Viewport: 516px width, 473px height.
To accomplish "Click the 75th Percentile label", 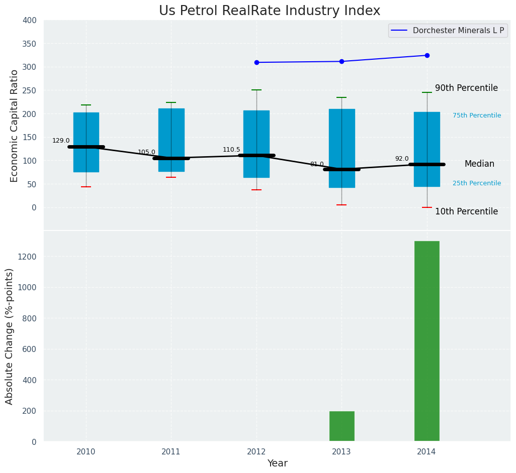I will pyautogui.click(x=476, y=115).
